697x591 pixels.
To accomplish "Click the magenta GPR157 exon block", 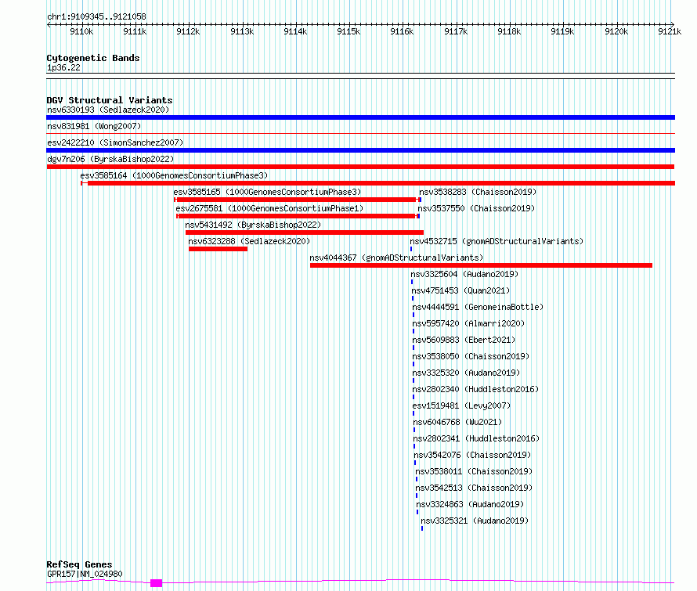I will click(156, 583).
